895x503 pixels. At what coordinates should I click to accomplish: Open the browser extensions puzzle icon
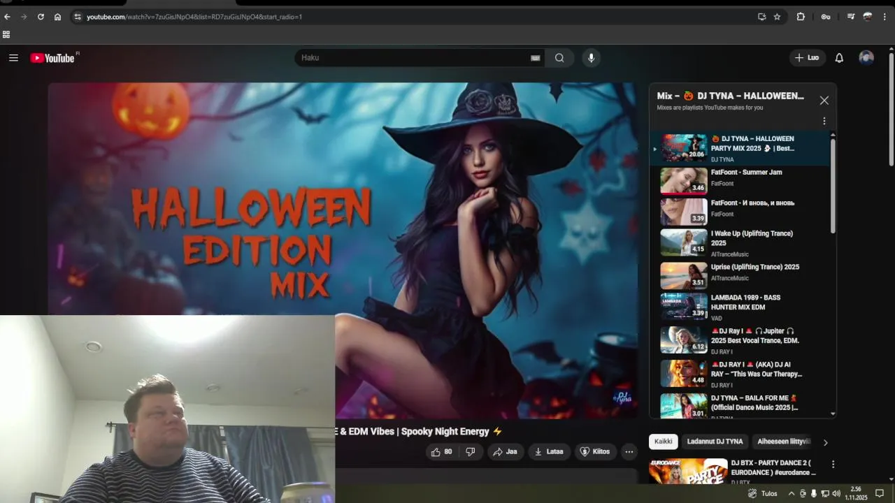801,17
